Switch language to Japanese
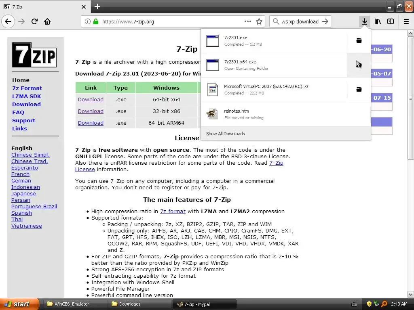The height and width of the screenshot is (310, 414). 23,193
